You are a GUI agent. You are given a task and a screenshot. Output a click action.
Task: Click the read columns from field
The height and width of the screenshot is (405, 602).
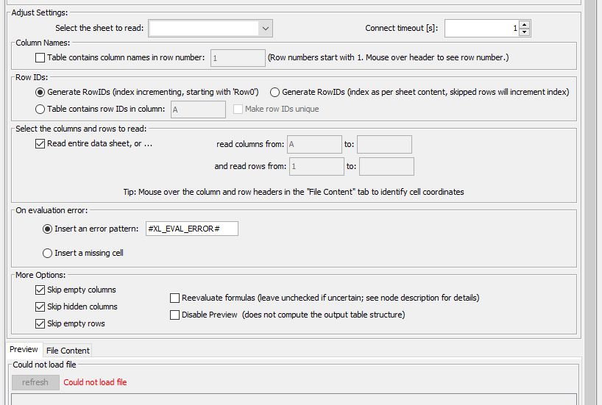coord(314,144)
